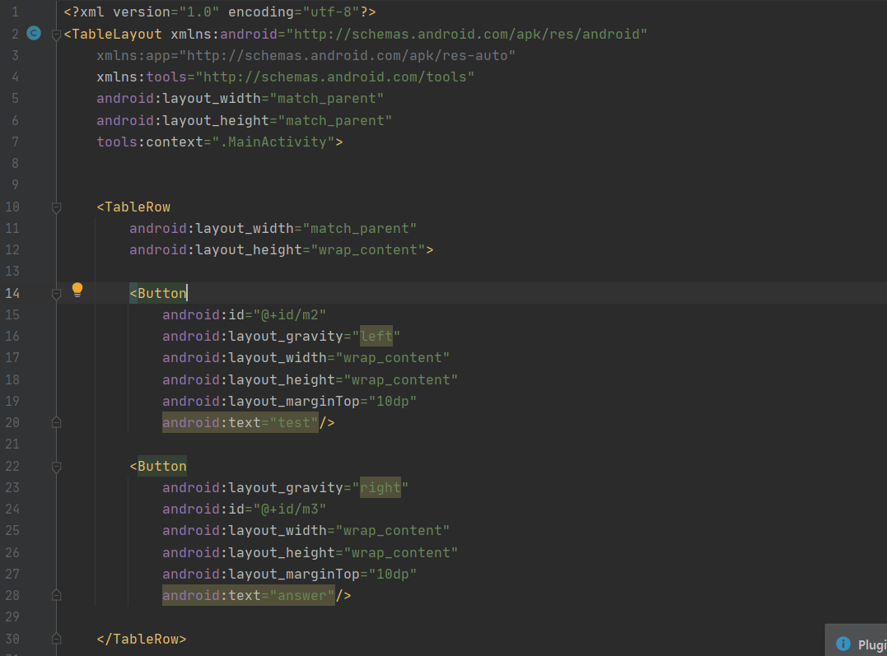887x656 pixels.
Task: Place cursor in the xml version declaration
Action: click(220, 12)
